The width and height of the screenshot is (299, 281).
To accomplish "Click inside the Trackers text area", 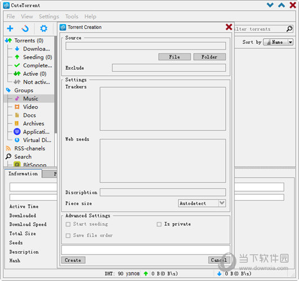I will (163, 109).
